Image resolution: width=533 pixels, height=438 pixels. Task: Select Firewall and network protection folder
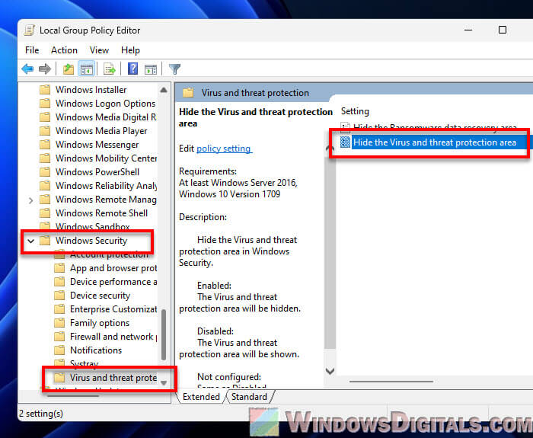pos(113,337)
